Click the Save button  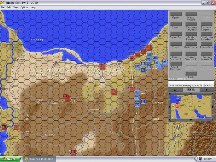[176, 24]
